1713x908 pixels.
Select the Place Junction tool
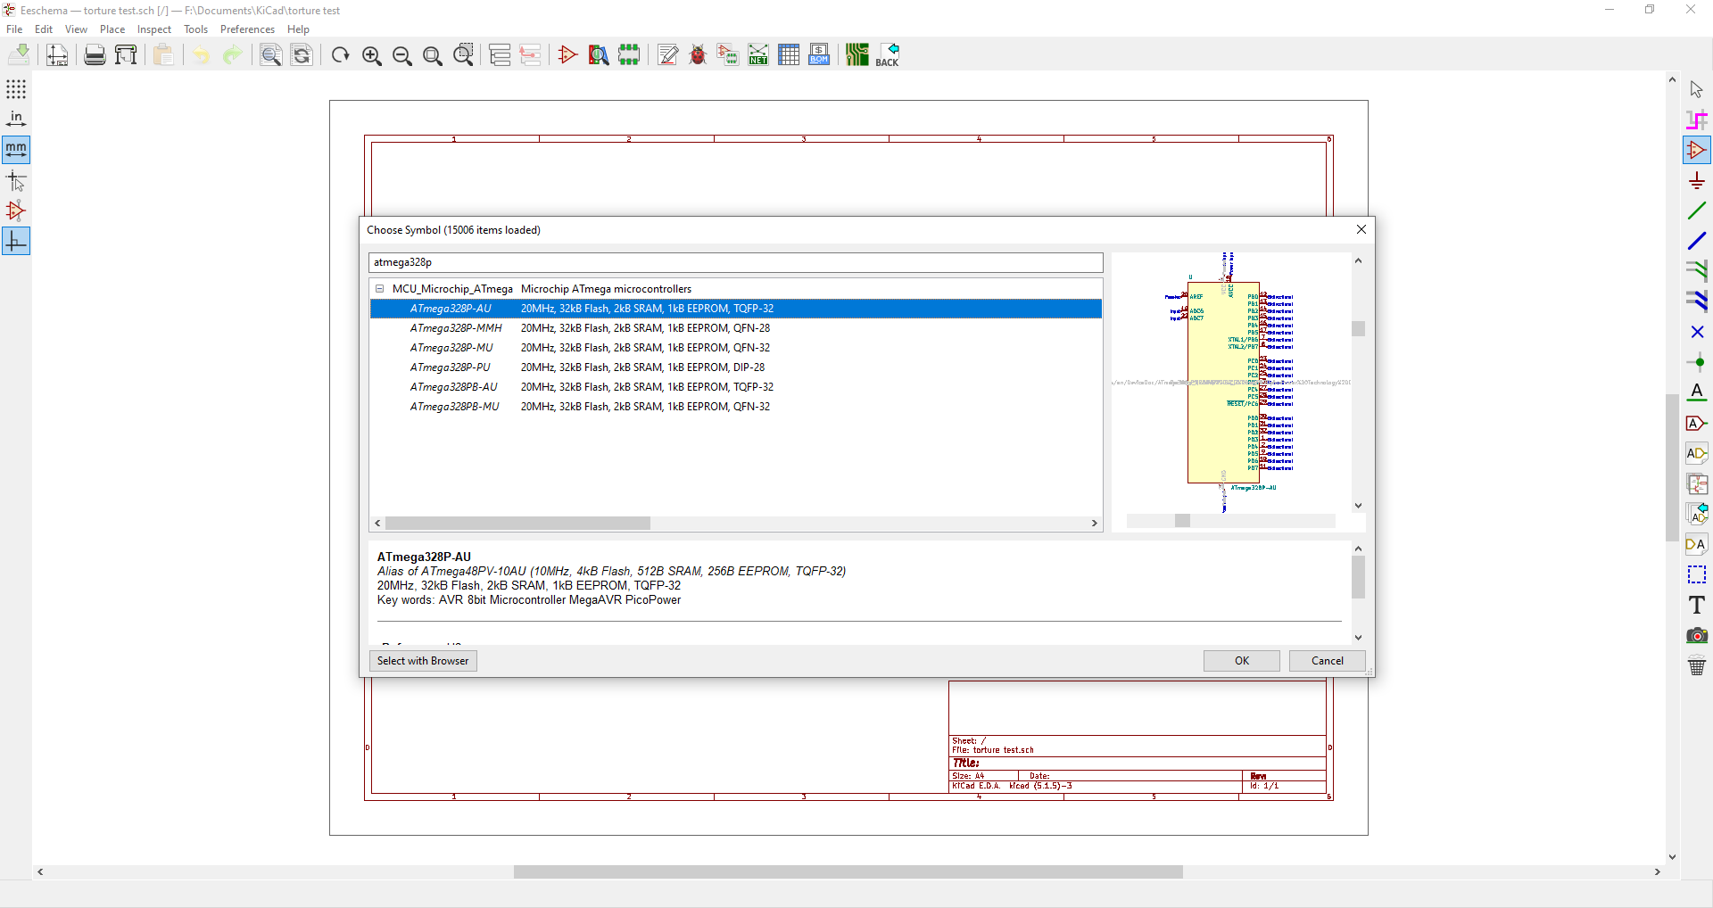click(x=1697, y=362)
